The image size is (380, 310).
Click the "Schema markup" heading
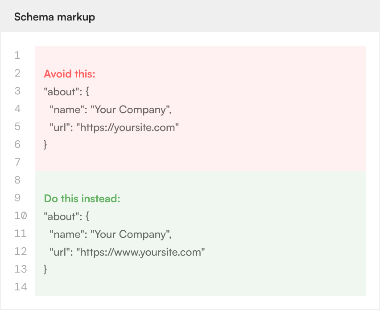54,17
